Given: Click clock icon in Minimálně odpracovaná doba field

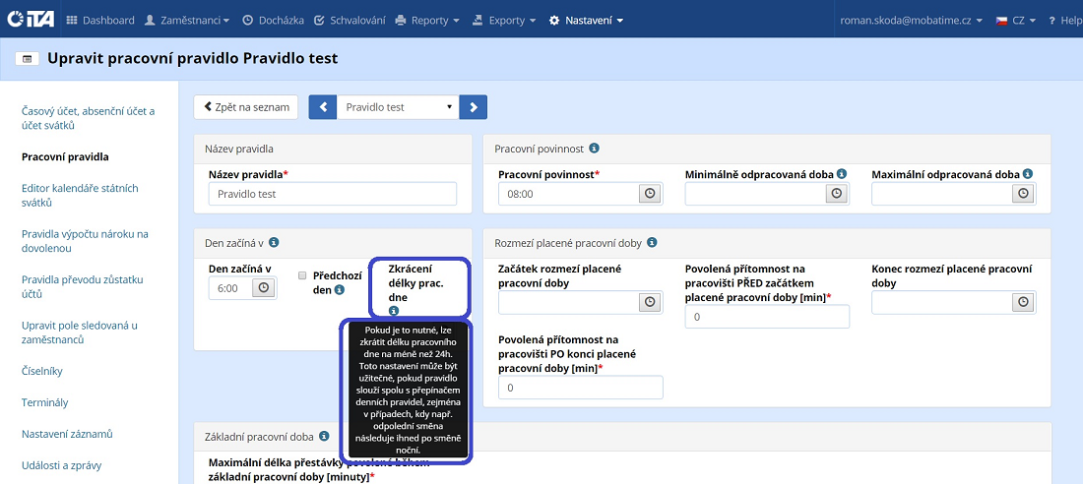Looking at the screenshot, I should 836,194.
